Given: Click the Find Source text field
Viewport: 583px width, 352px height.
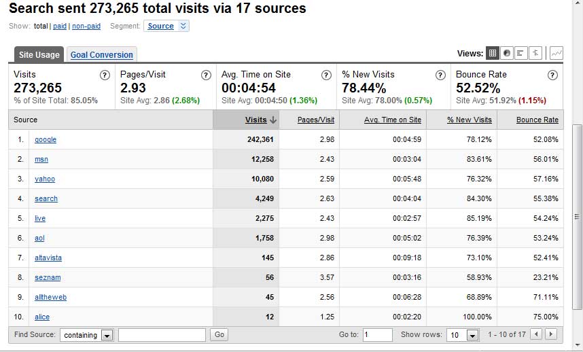Looking at the screenshot, I should pyautogui.click(x=162, y=335).
